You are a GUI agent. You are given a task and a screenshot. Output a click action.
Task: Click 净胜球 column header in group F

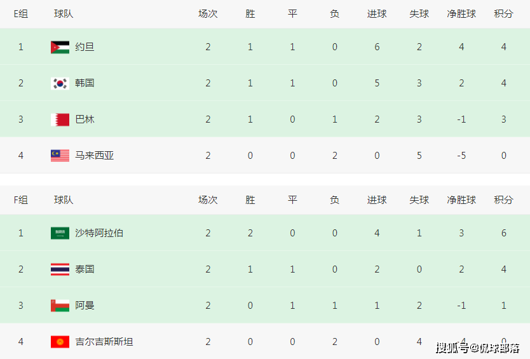(x=461, y=200)
